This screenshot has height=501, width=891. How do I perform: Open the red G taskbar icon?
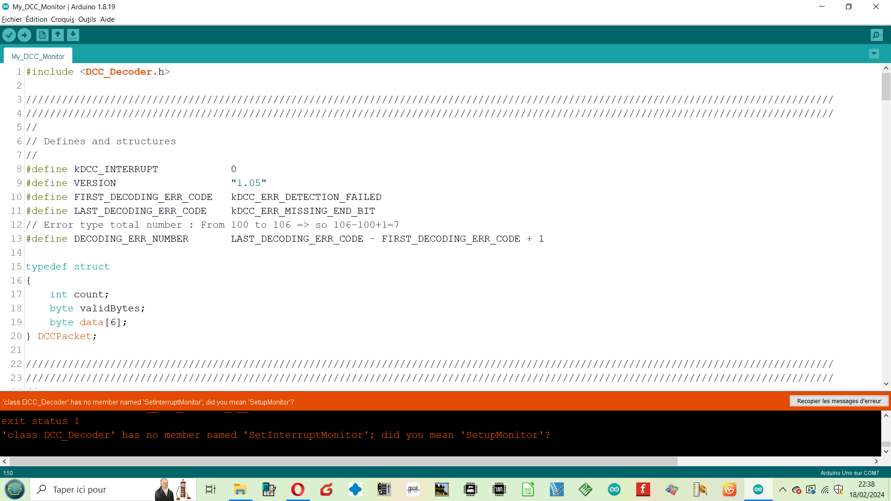click(326, 489)
